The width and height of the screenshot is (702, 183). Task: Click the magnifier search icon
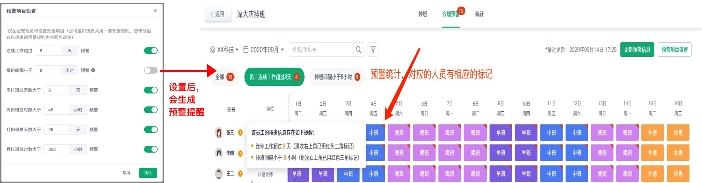point(358,50)
